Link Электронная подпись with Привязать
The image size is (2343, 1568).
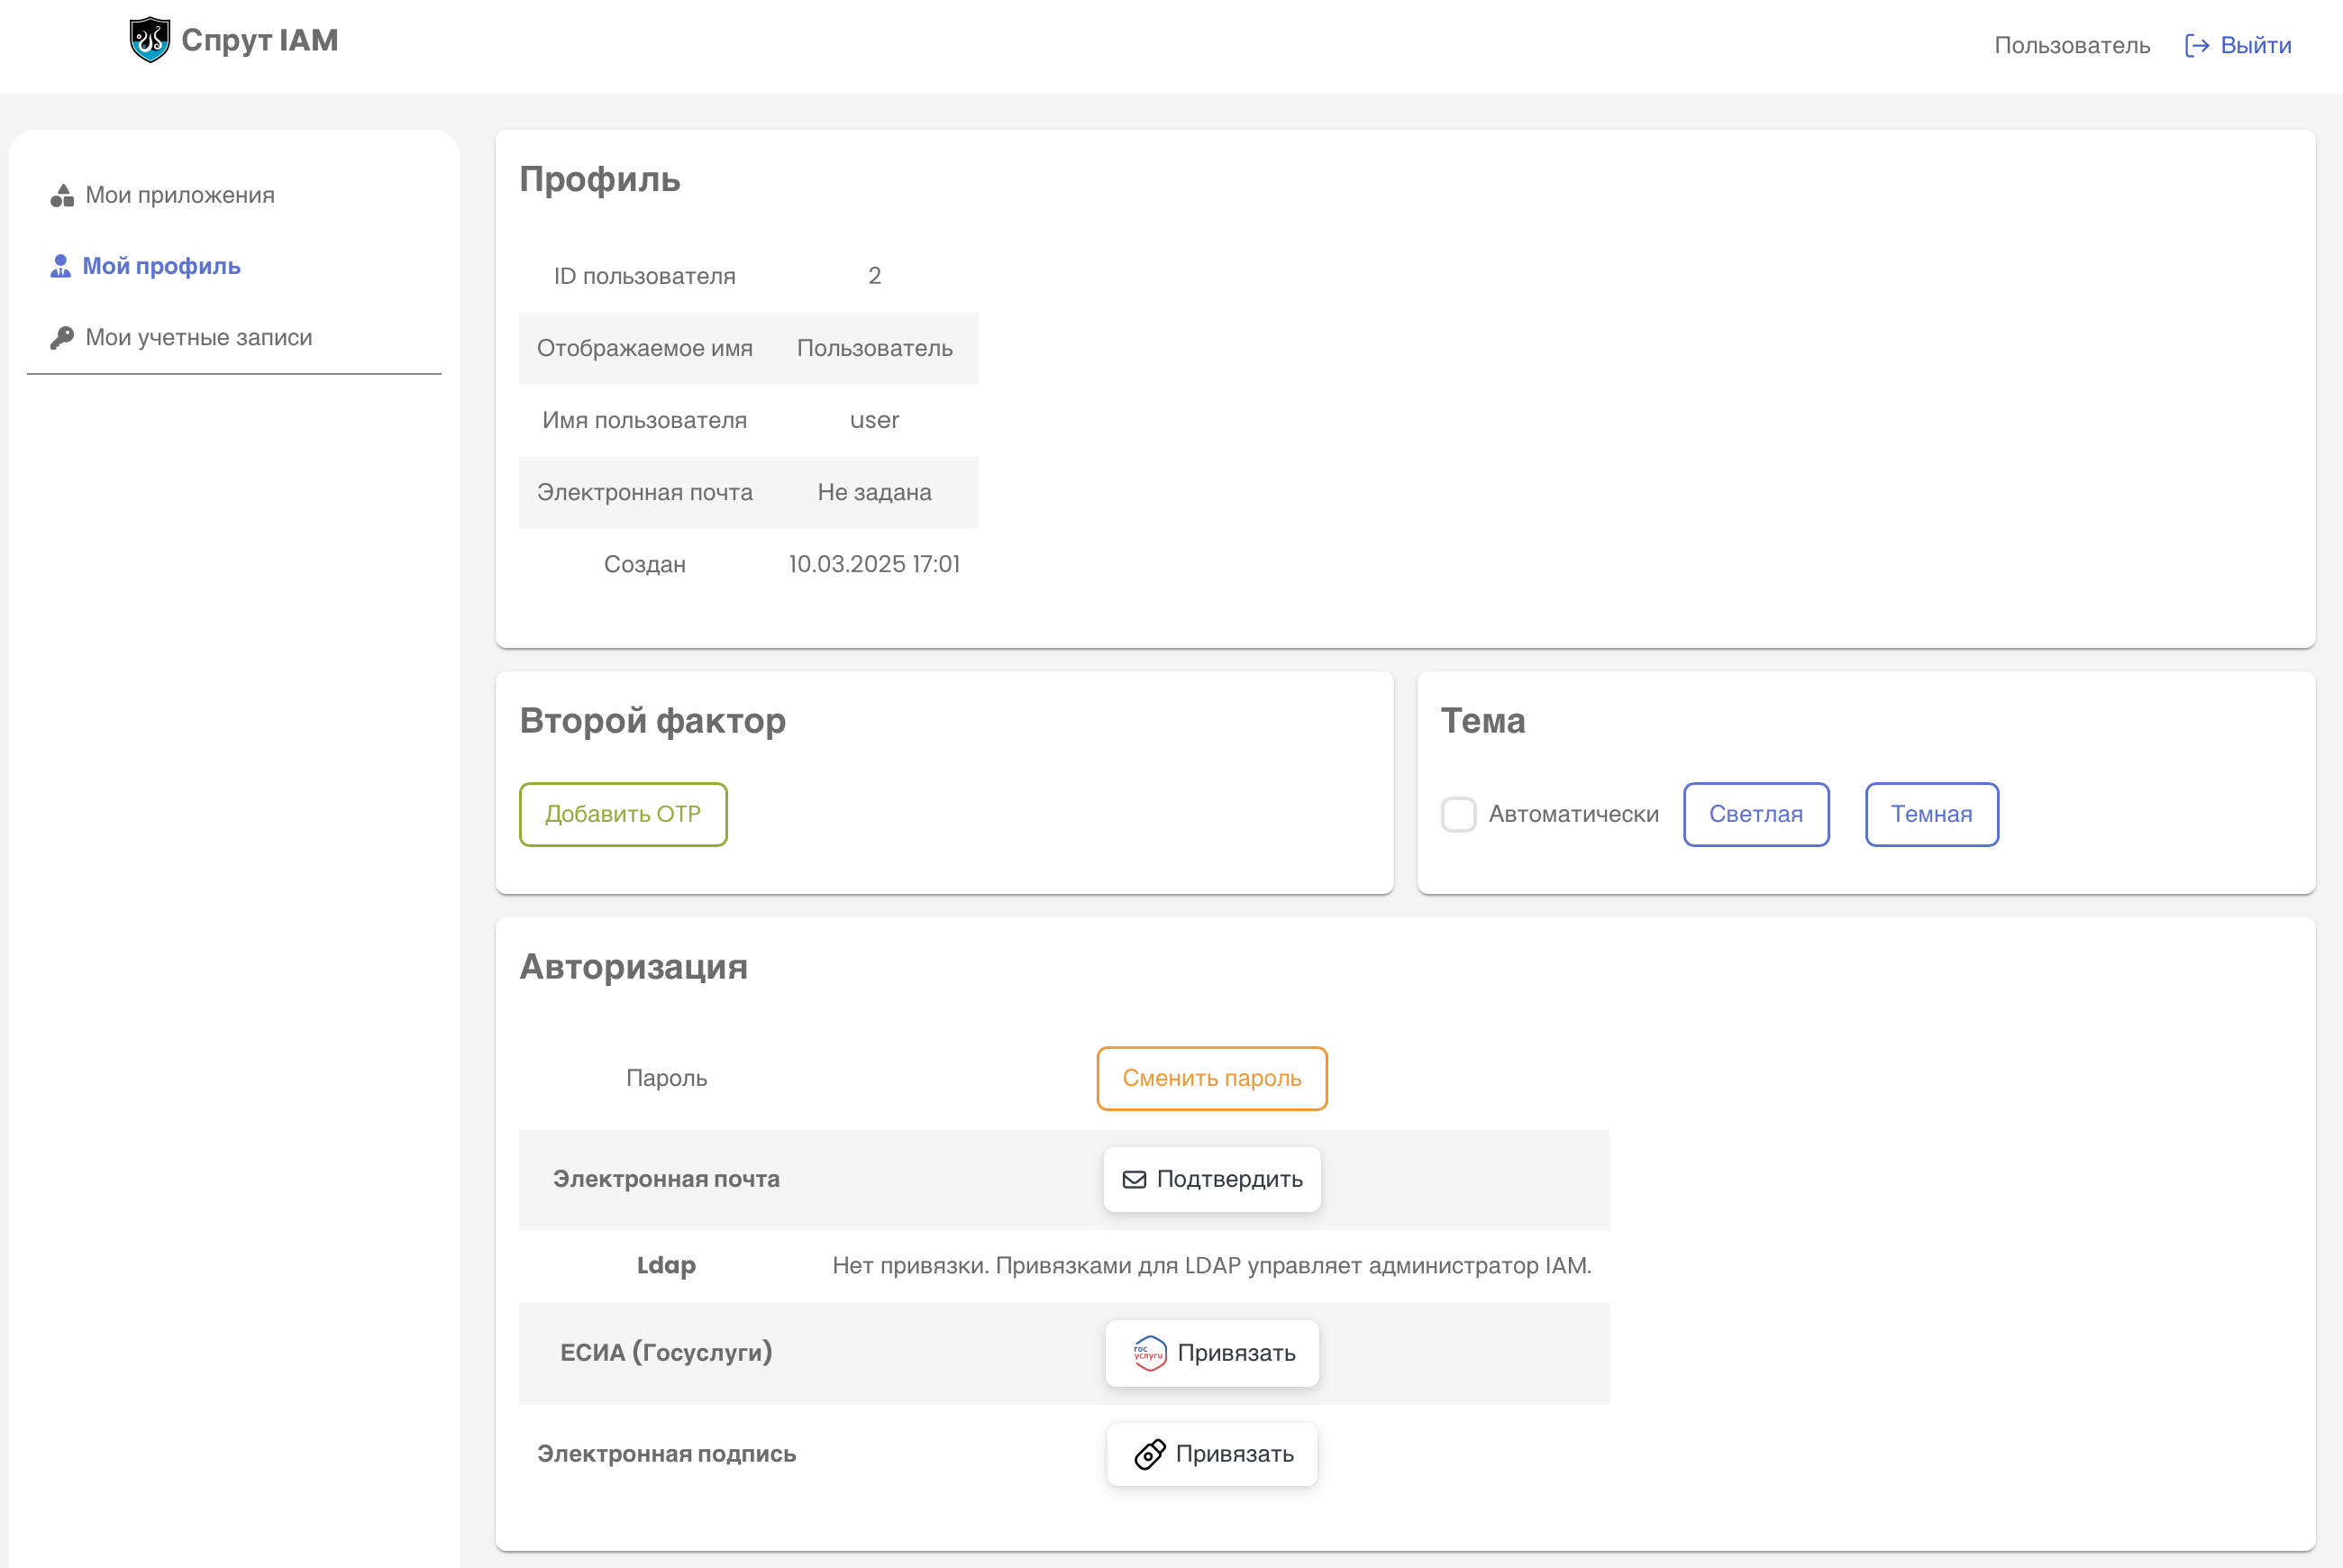(1212, 1454)
